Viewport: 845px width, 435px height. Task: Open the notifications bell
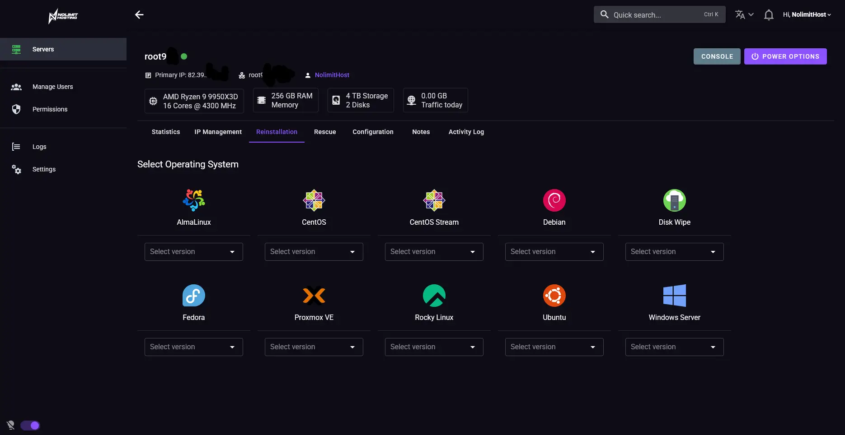769,15
